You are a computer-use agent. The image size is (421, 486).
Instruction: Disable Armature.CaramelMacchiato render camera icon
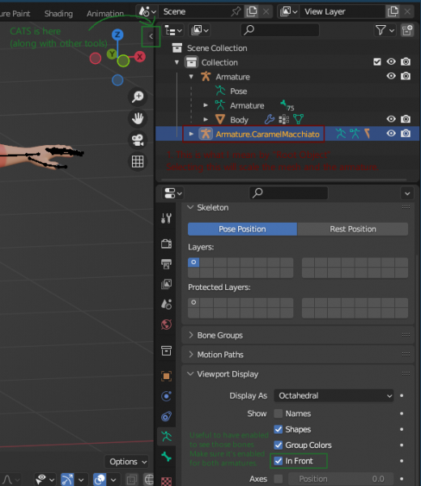tap(406, 134)
